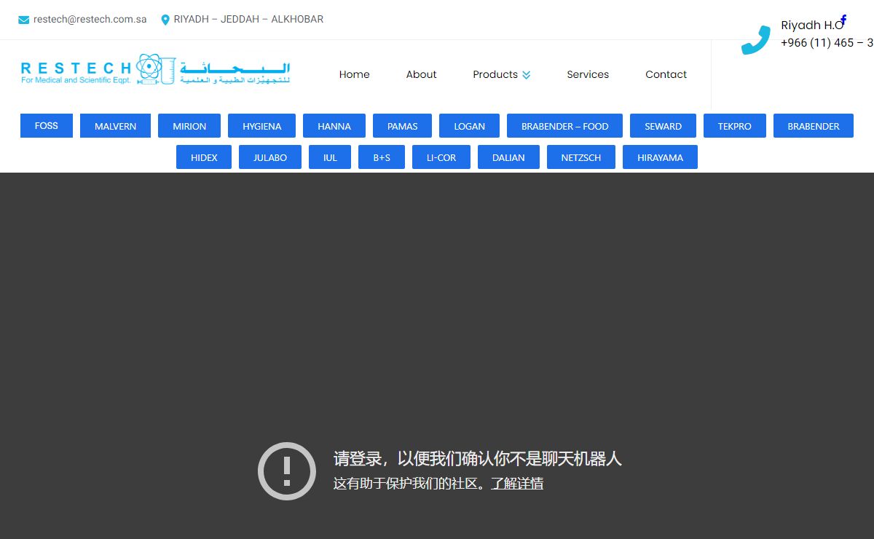
Task: Click the exclamation warning icon in video
Action: (287, 471)
